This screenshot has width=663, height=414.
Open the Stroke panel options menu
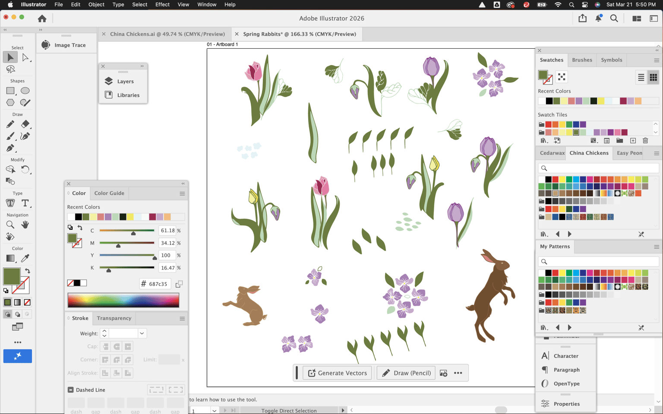pos(182,319)
